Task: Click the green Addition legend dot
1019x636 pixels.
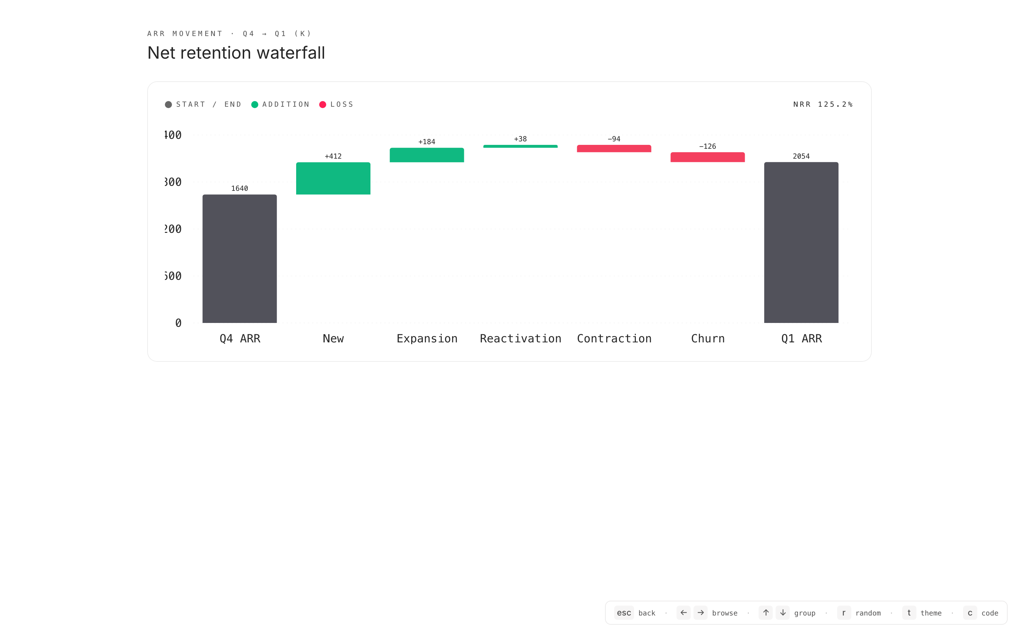Action: point(255,104)
